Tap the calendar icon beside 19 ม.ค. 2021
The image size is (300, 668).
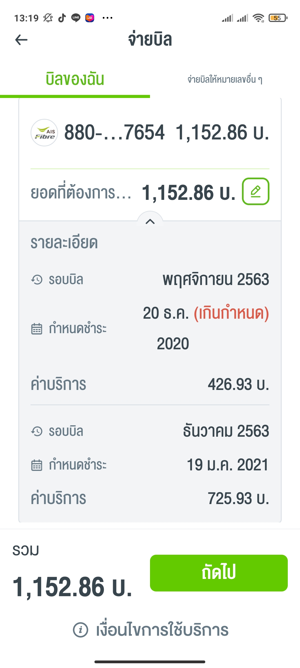37,465
